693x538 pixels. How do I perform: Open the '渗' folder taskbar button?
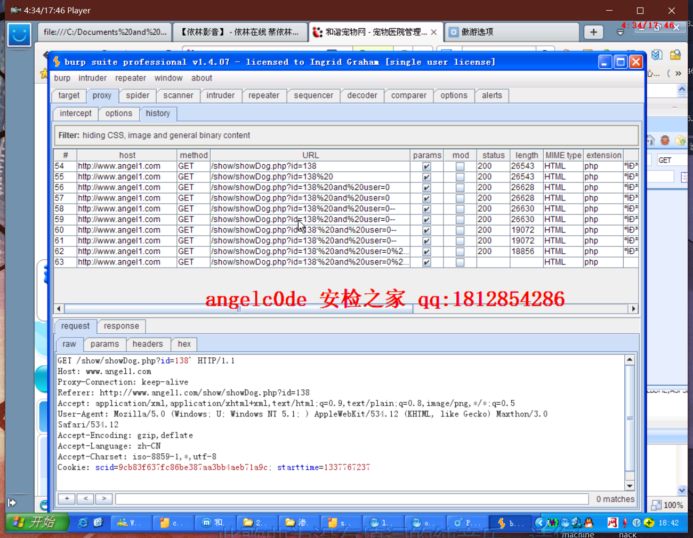click(x=300, y=523)
